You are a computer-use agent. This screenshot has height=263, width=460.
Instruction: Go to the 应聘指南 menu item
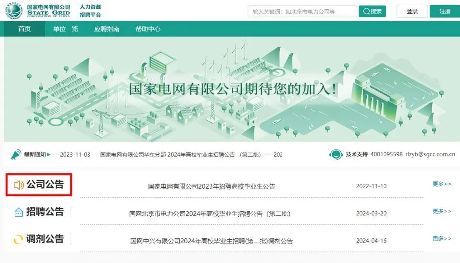pos(106,29)
